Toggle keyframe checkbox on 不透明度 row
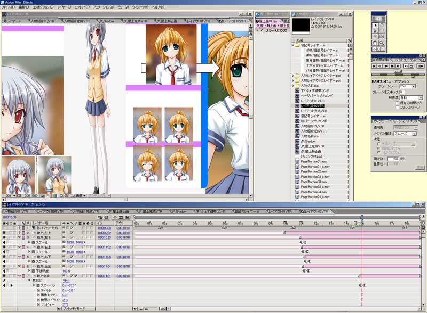This screenshot has width=427, height=313. [x=7, y=271]
